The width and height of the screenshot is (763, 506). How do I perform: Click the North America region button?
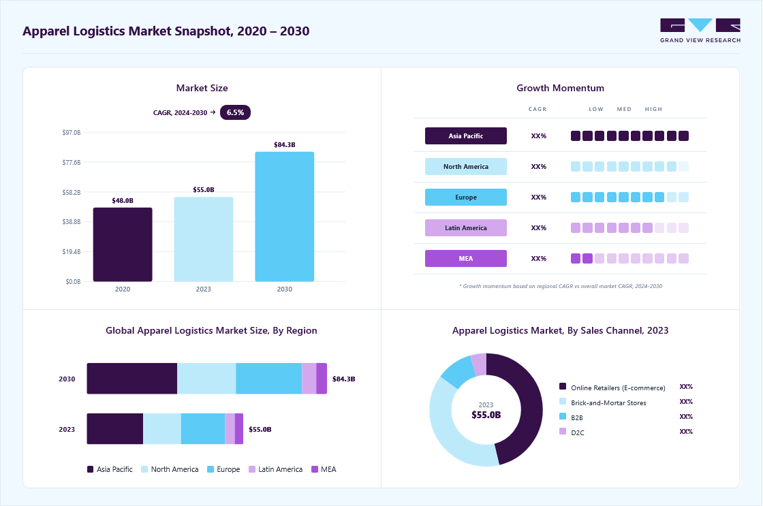coord(466,166)
